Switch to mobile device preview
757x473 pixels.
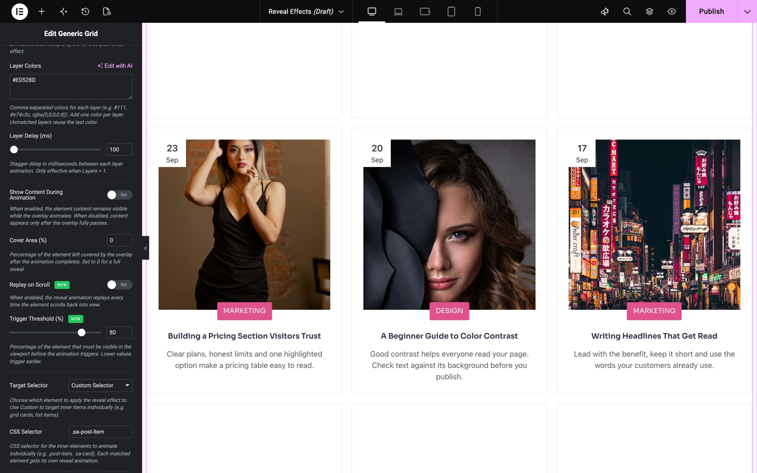(x=478, y=11)
